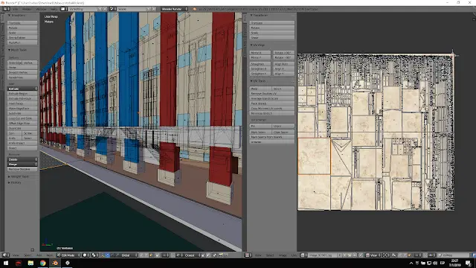Click Shrink/Fatten in the left tool shelf

coord(22,38)
